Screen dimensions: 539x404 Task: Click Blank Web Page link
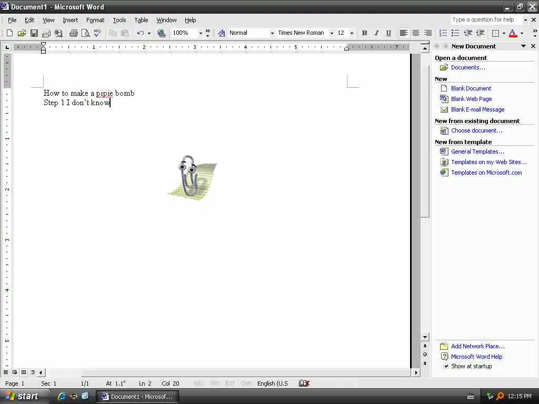coord(471,99)
